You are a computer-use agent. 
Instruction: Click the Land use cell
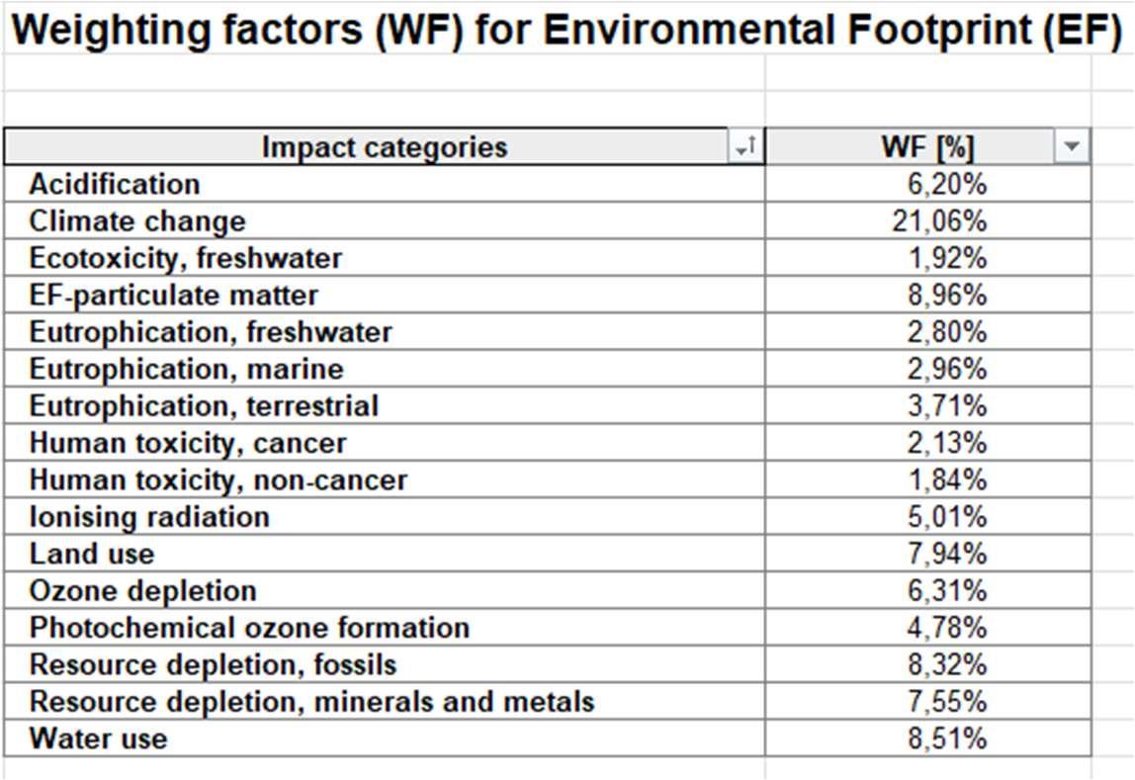[x=385, y=554]
